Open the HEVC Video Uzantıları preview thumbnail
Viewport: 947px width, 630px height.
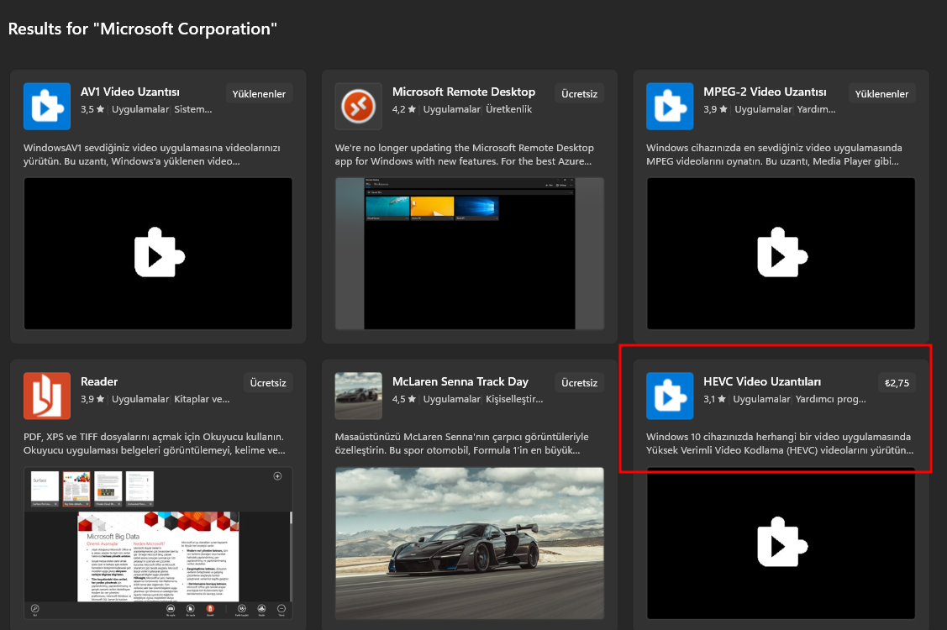pyautogui.click(x=781, y=543)
